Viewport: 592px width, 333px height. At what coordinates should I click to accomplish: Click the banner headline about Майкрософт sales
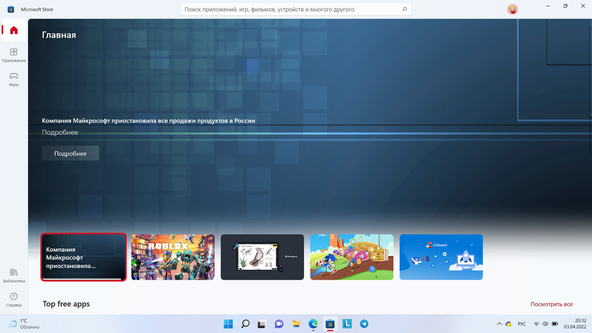[148, 120]
